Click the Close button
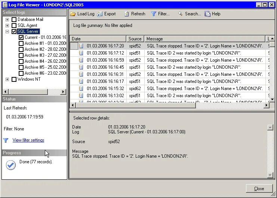This screenshot has width=277, height=198. [259, 189]
